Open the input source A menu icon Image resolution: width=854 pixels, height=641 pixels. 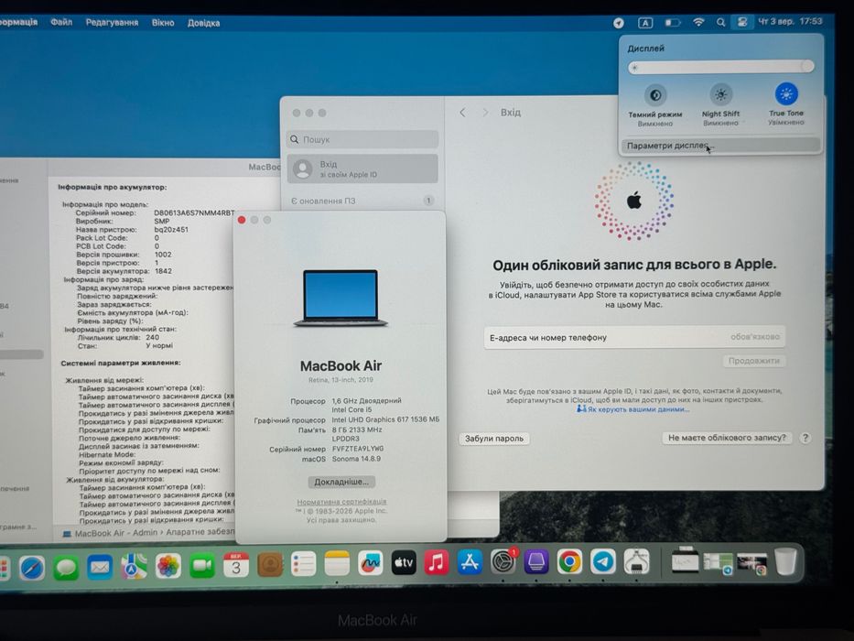645,23
